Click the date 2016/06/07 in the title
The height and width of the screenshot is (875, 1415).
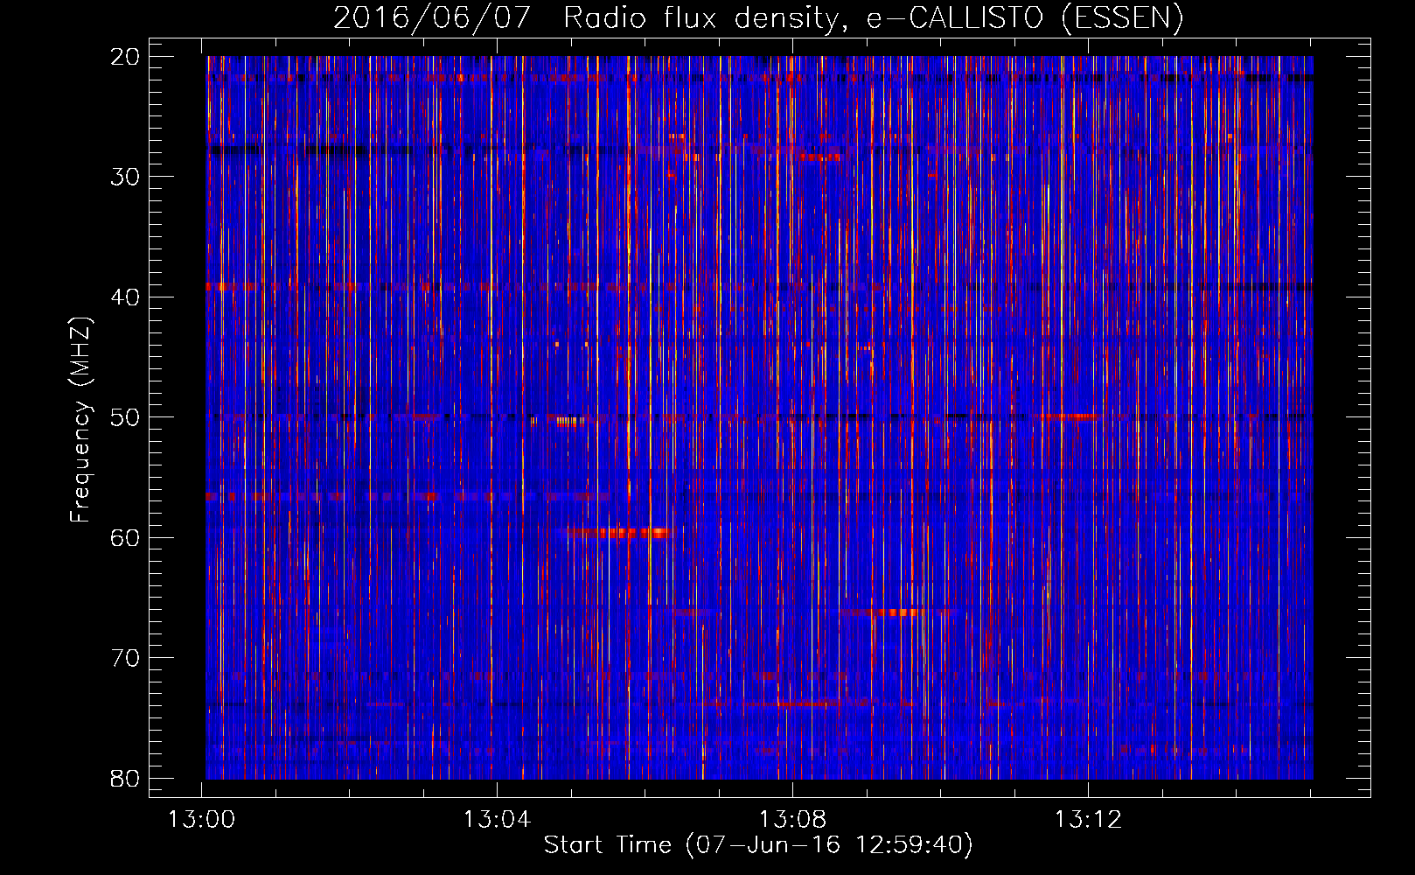432,17
